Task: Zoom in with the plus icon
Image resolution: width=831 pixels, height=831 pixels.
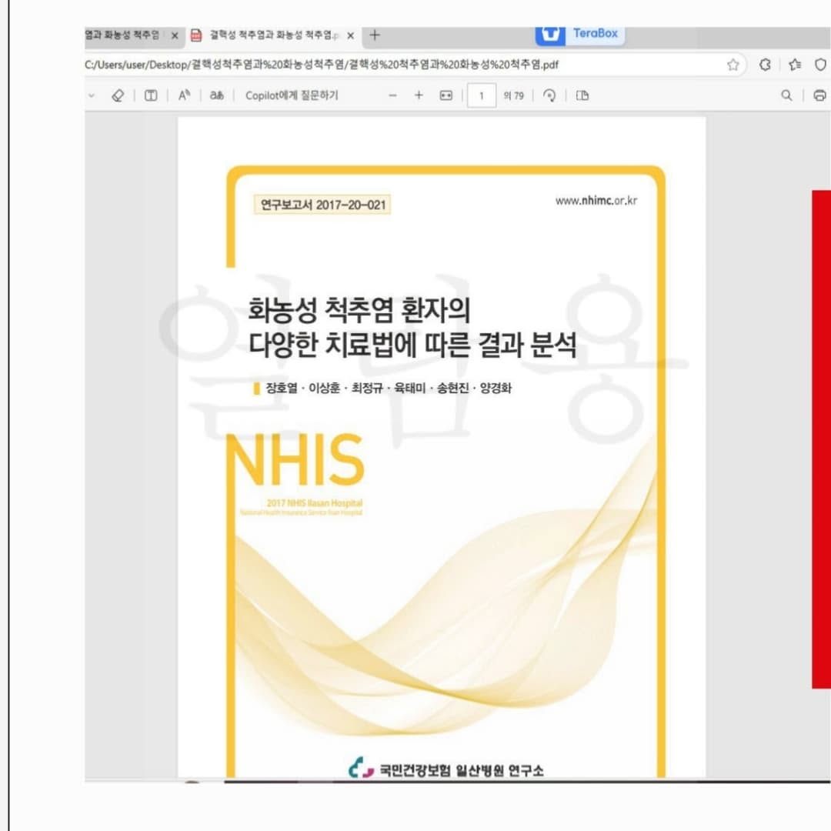Action: pyautogui.click(x=419, y=95)
